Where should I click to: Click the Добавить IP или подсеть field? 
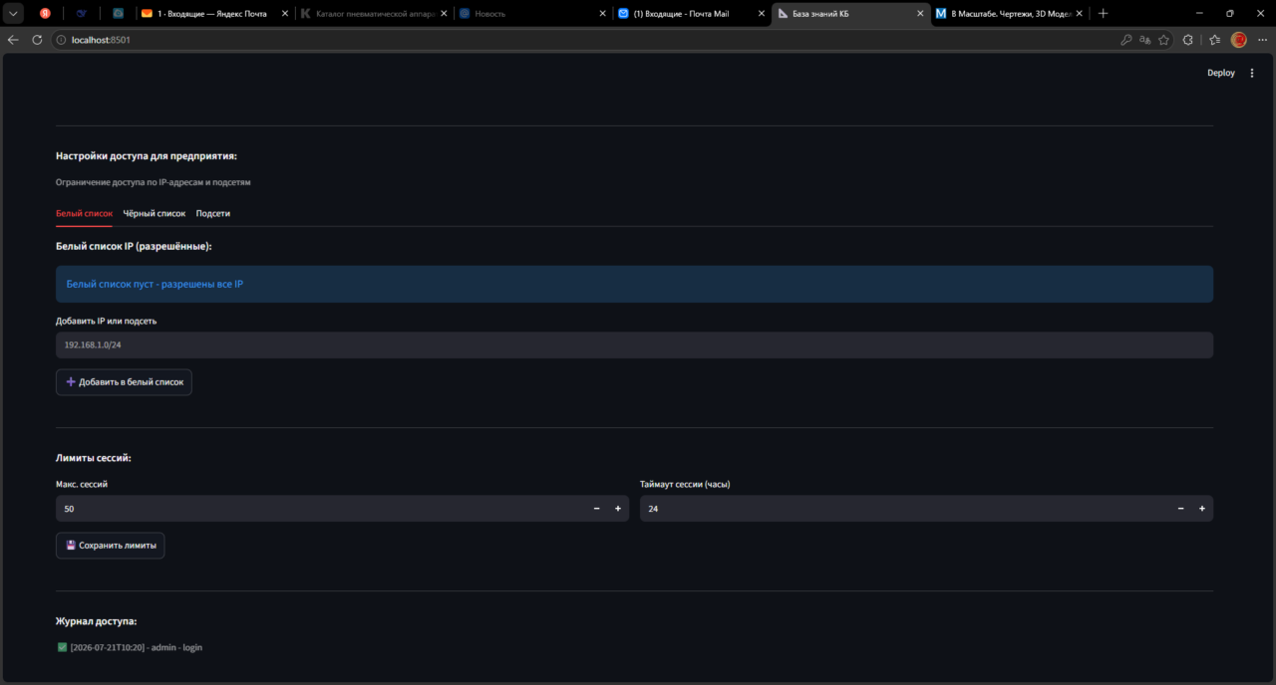tap(634, 344)
